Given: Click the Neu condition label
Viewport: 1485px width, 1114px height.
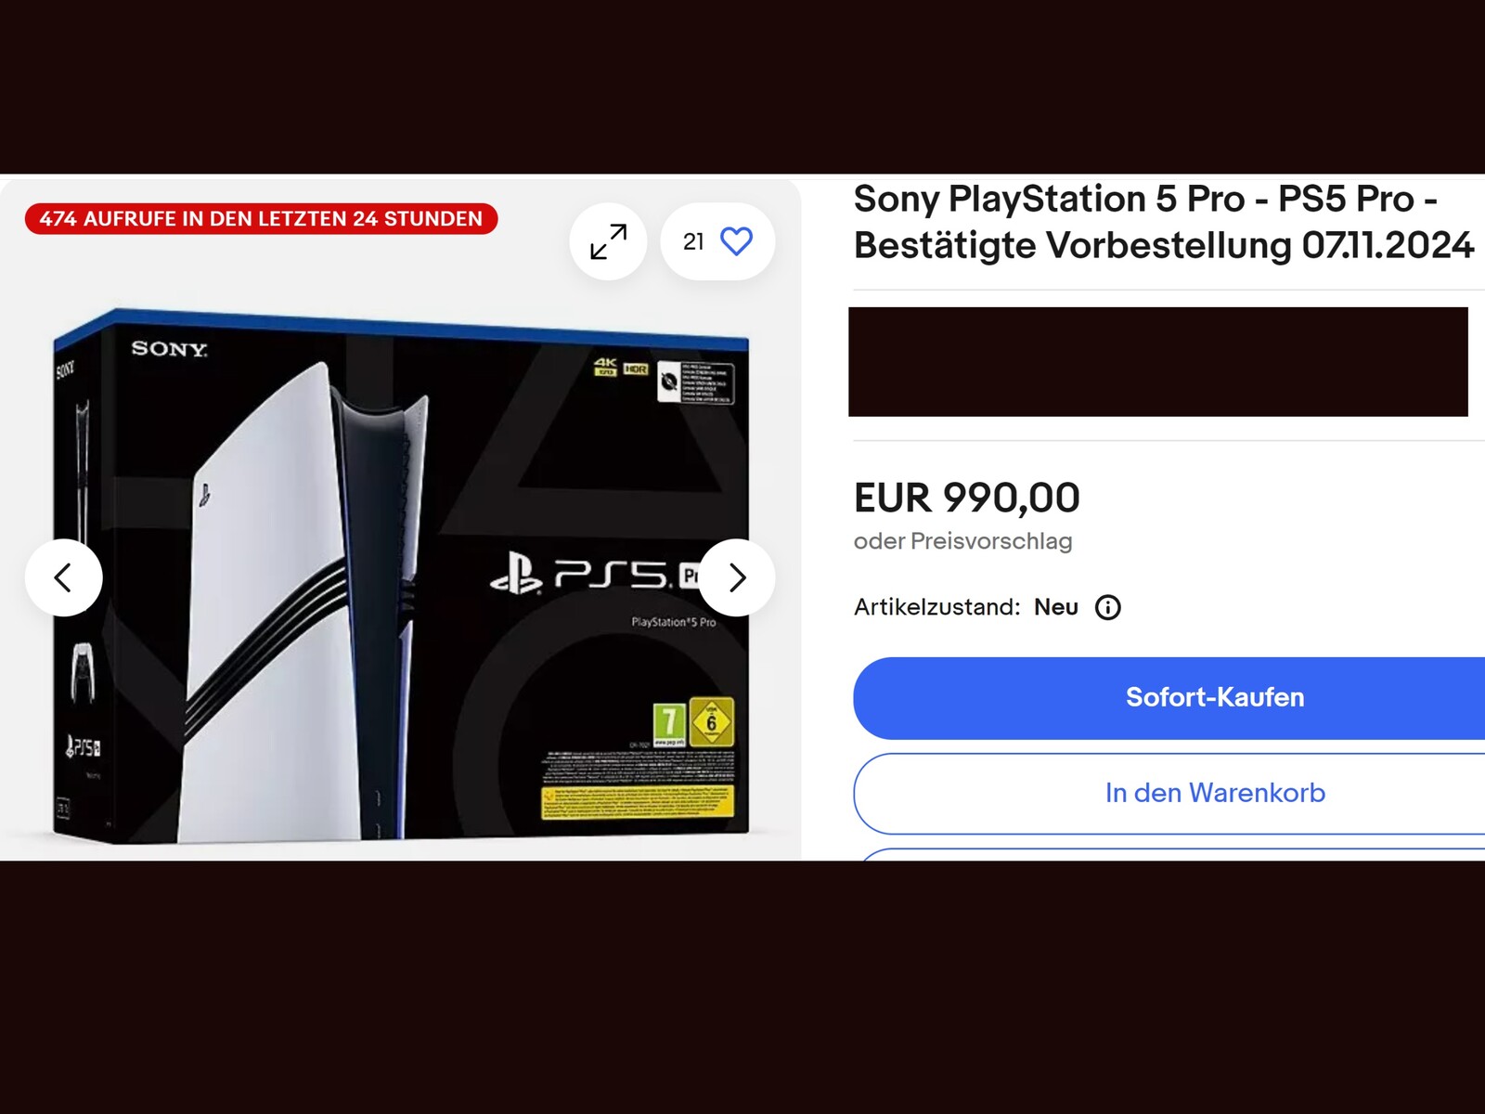Looking at the screenshot, I should coord(1056,607).
